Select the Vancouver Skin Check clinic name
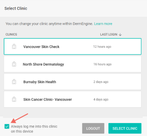This screenshot has height=136, width=147. [41, 47]
